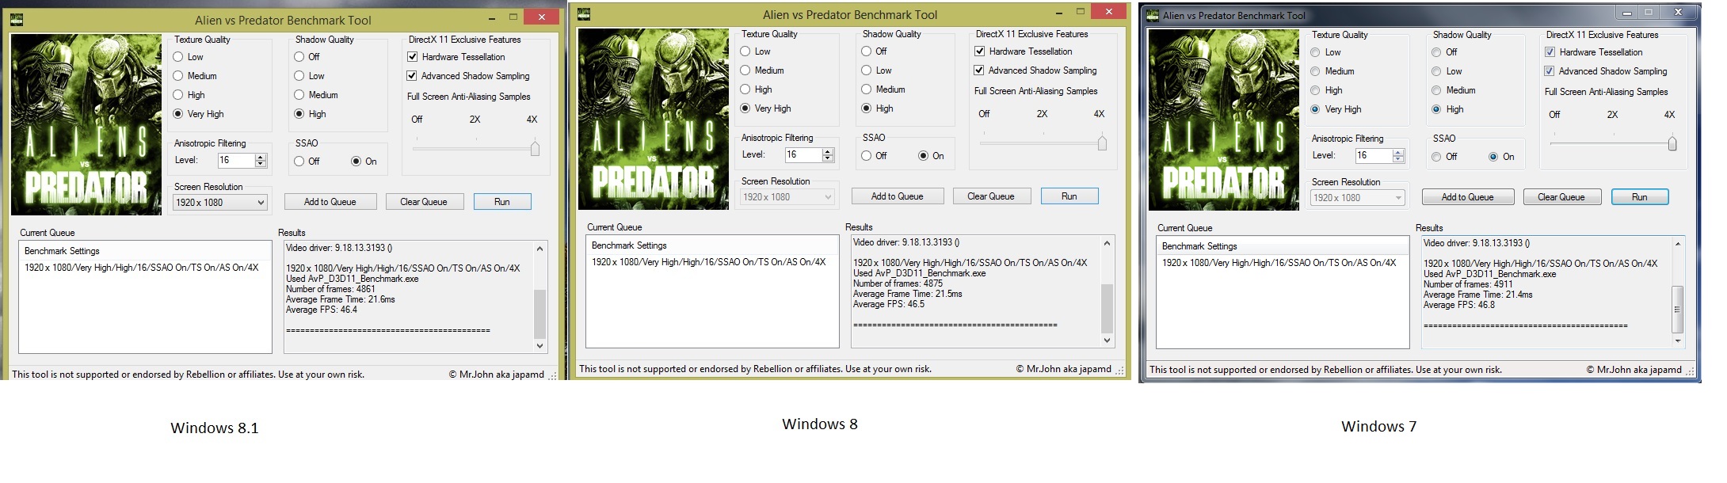The height and width of the screenshot is (483, 1727).
Task: Click Clear Queue in the Windows 7 window
Action: pos(1561,197)
